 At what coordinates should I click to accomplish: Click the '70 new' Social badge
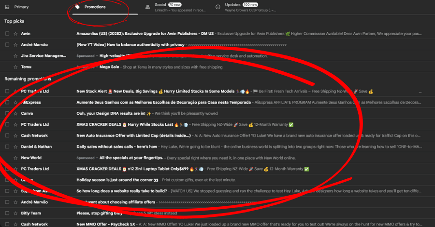(x=175, y=5)
